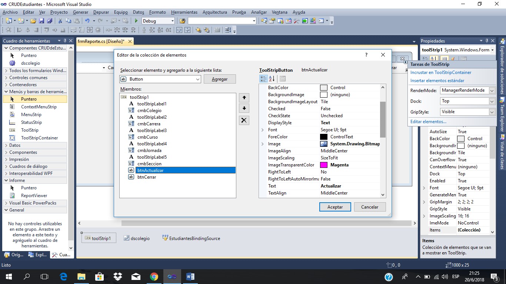Viewport: 506px width, 284px height.
Task: Click the Guardar (Save) toolbar icon
Action: coord(42,21)
